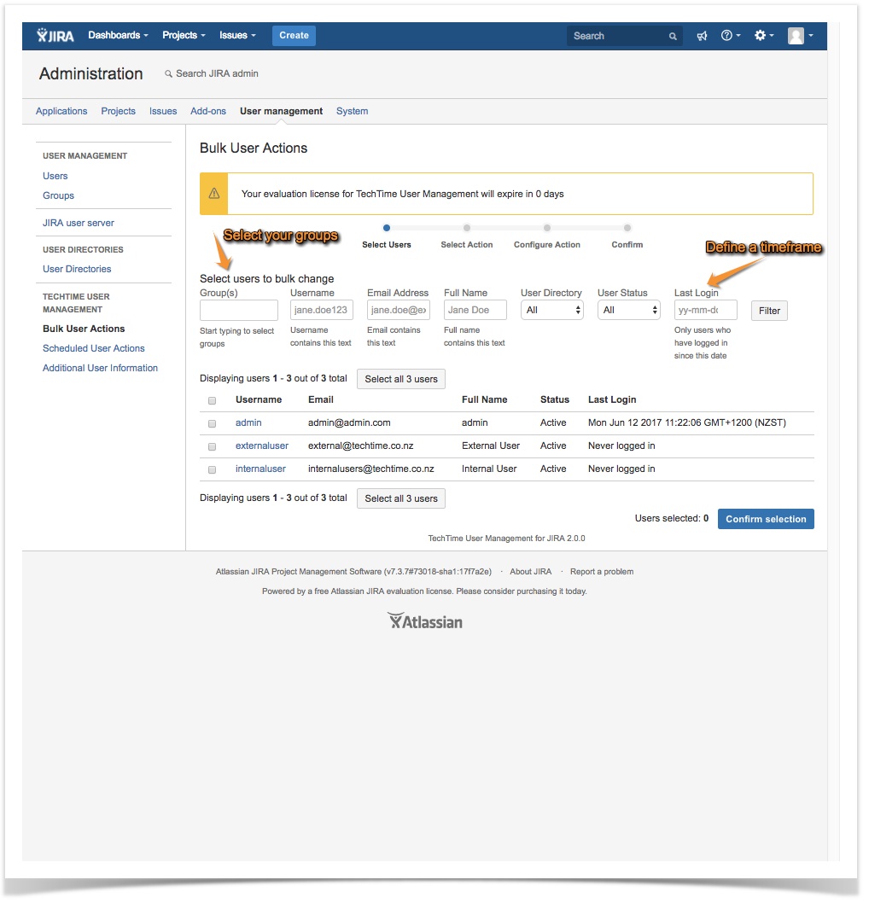Click the Search JIRA admin field
869x903 pixels.
213,74
